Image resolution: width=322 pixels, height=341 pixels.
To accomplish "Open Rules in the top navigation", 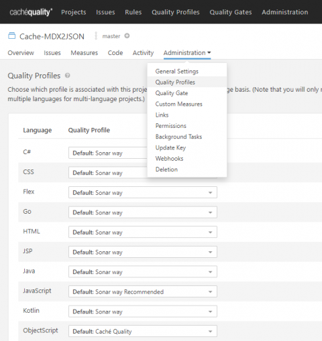I will [133, 12].
